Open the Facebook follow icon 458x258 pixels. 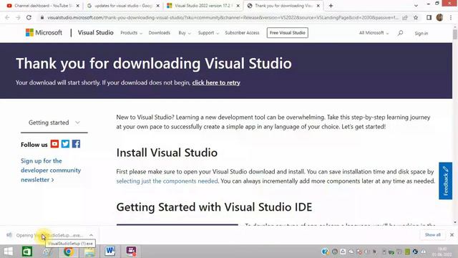[x=77, y=144]
